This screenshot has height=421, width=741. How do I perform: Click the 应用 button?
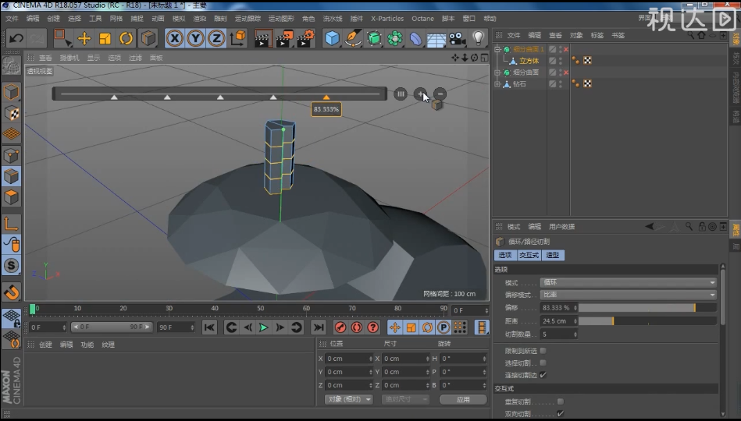463,399
